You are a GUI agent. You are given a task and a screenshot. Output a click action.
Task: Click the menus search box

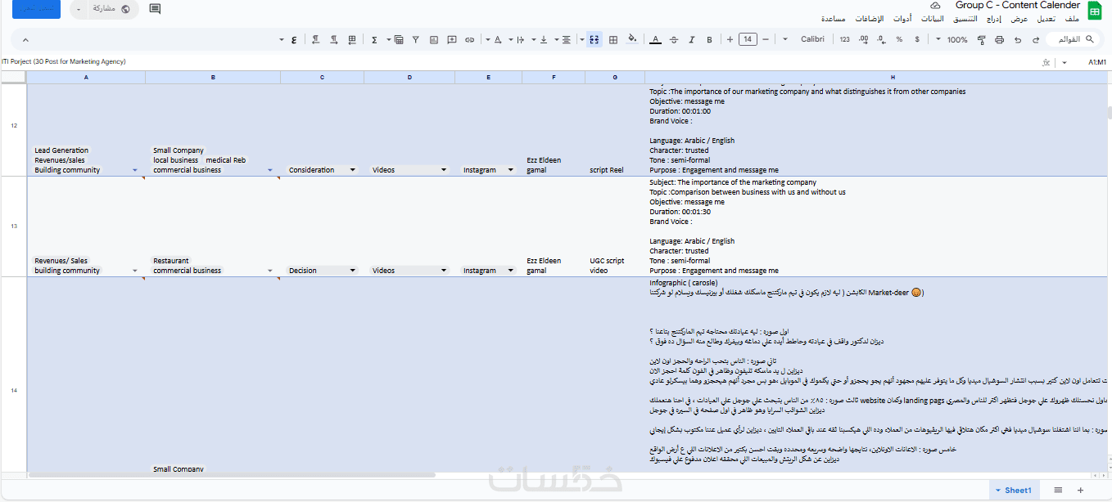tap(1072, 39)
